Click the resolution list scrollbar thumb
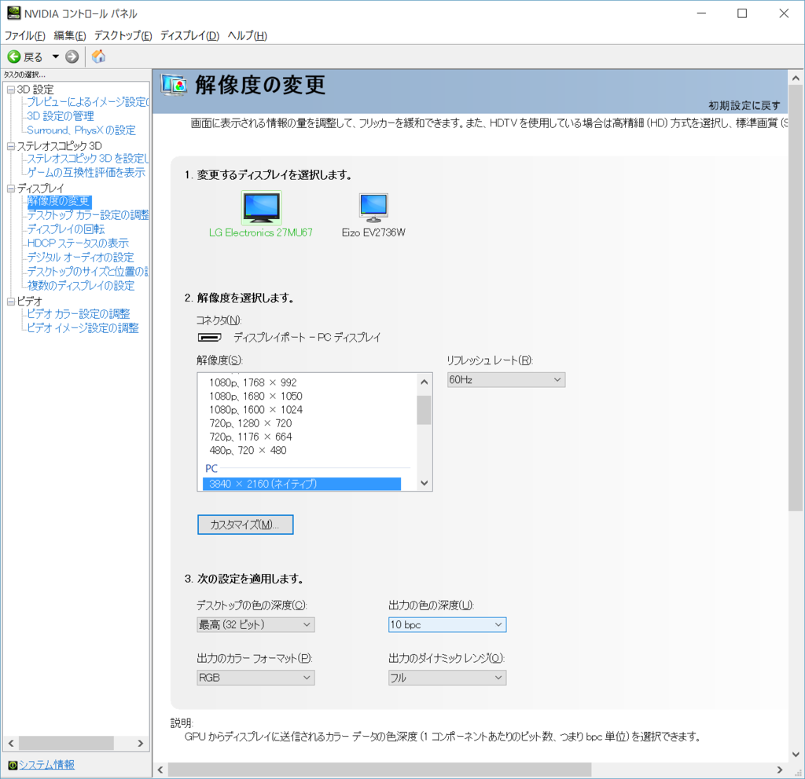 (424, 410)
